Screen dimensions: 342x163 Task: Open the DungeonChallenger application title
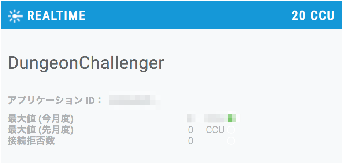pos(86,63)
